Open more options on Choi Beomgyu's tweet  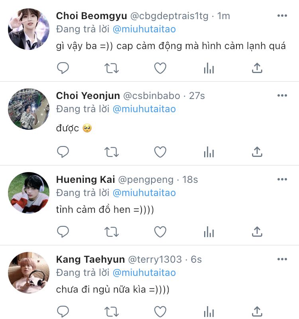coord(282,16)
